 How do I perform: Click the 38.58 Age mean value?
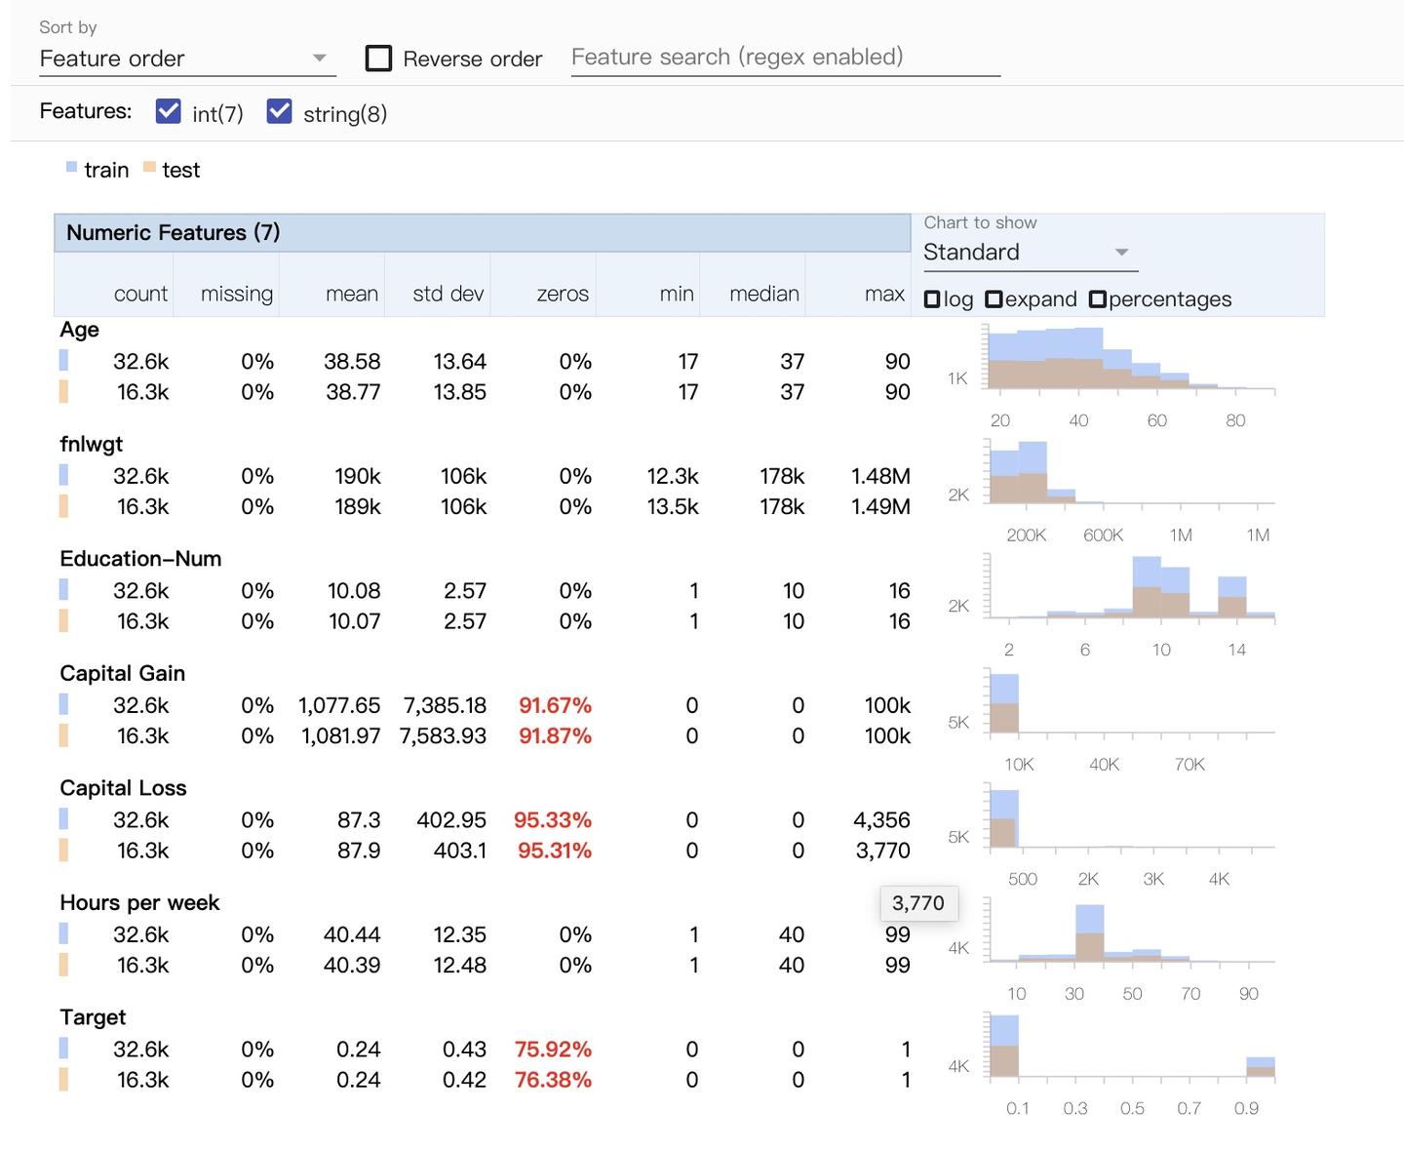(352, 362)
